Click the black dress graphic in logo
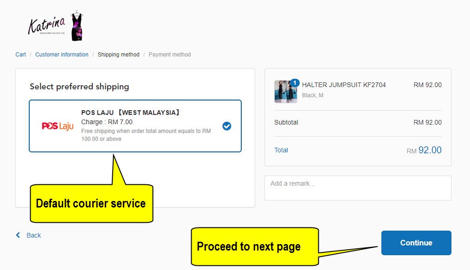The height and width of the screenshot is (270, 470). [77, 27]
